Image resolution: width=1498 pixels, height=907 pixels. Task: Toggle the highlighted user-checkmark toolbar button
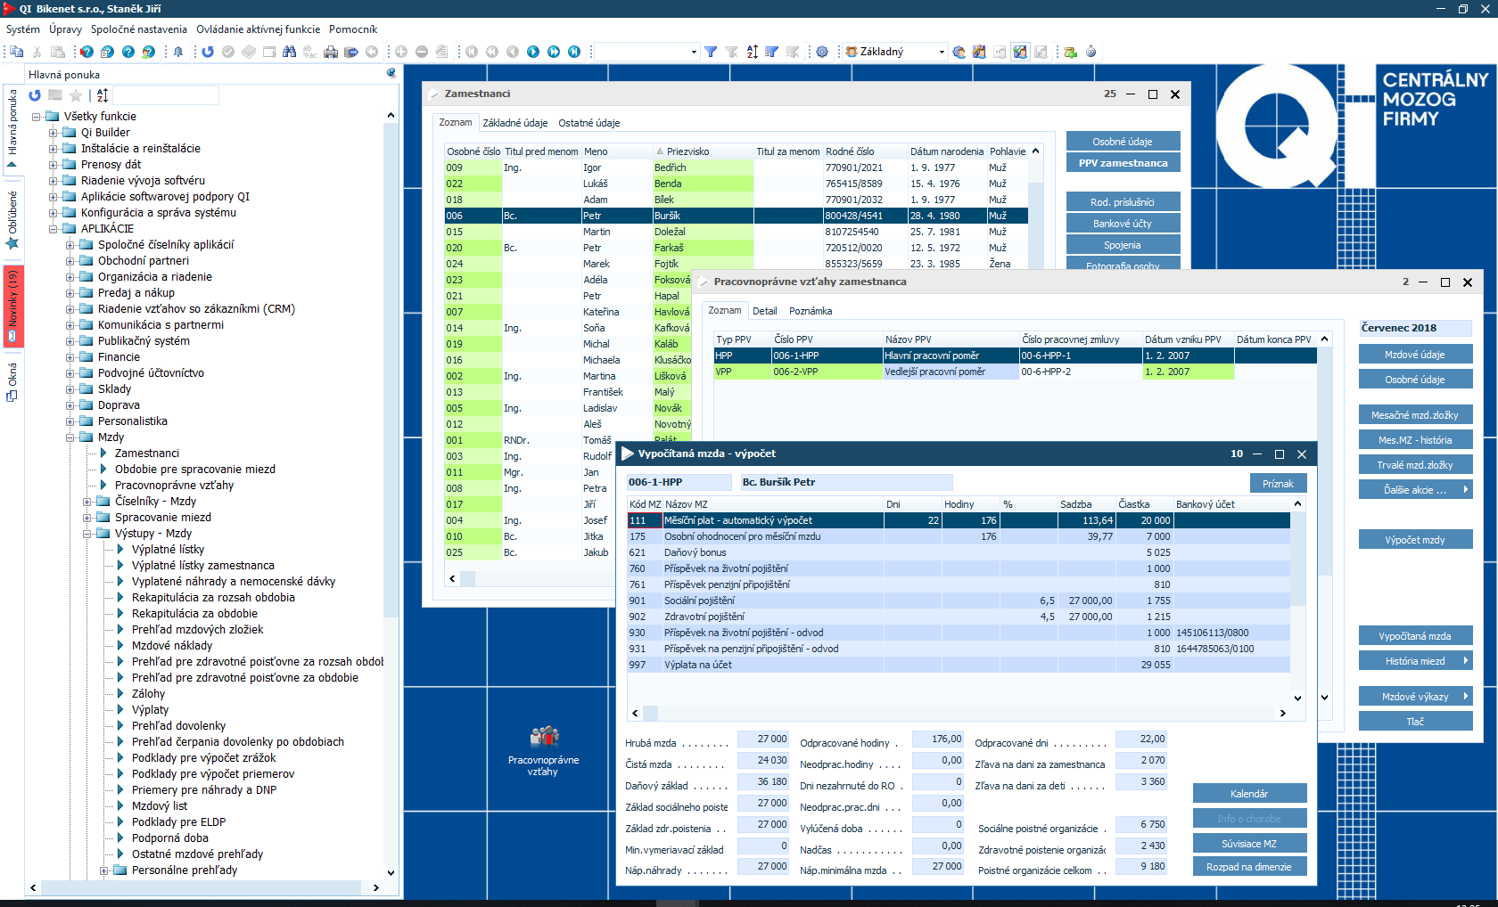[x=1020, y=52]
